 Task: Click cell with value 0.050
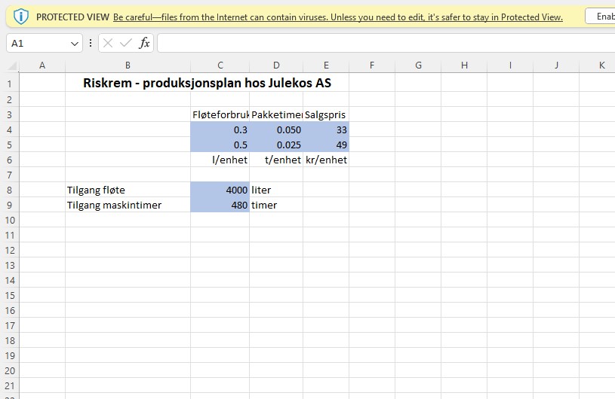pos(276,129)
